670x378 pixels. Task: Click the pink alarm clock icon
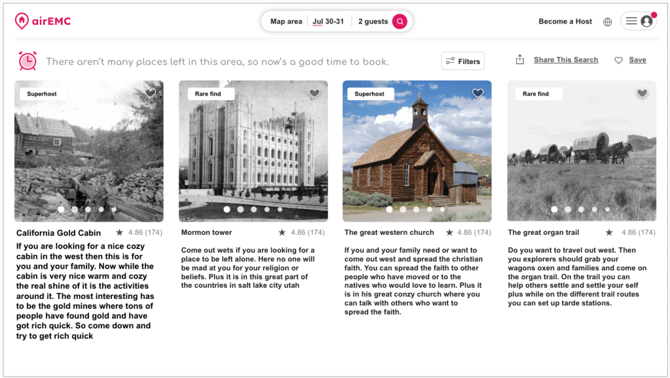(x=28, y=61)
